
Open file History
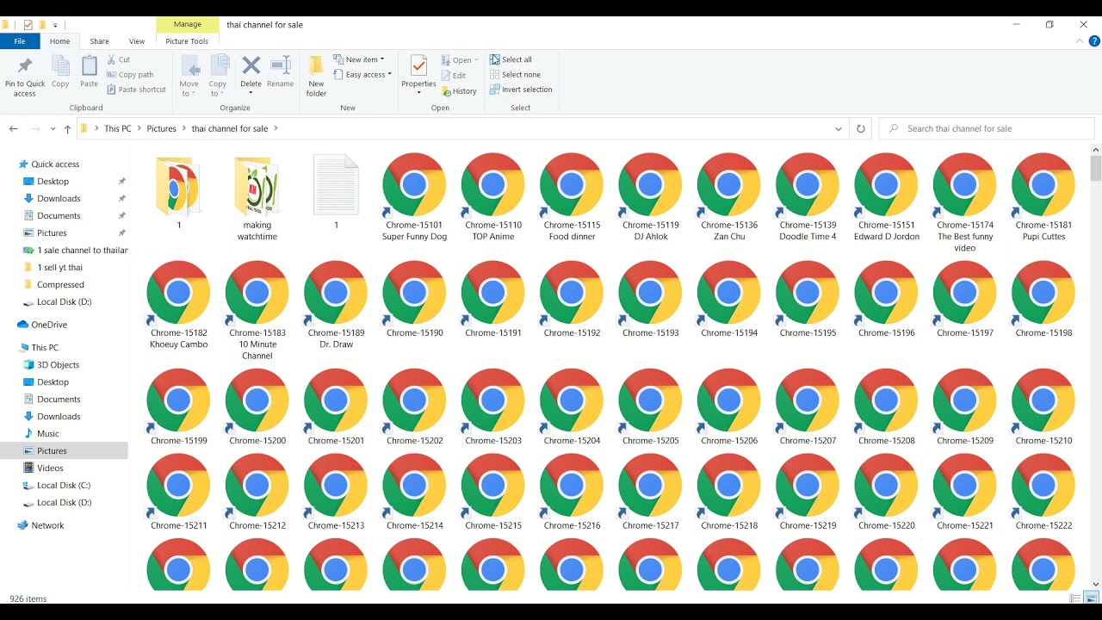[x=459, y=91]
